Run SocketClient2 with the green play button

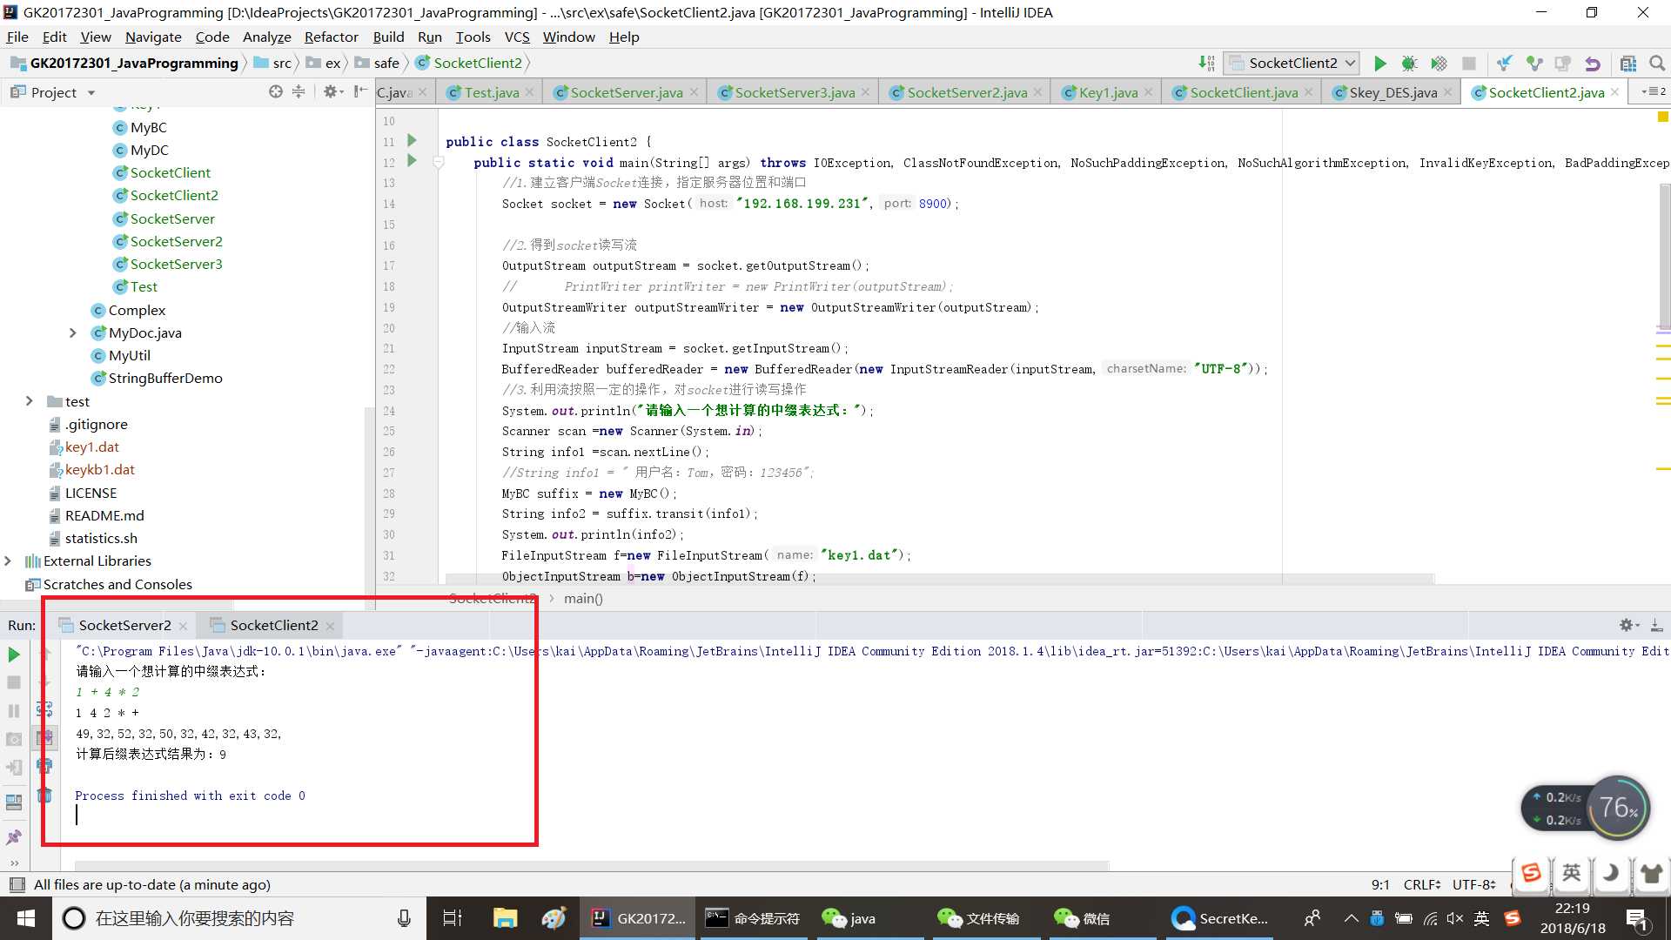tap(1380, 64)
